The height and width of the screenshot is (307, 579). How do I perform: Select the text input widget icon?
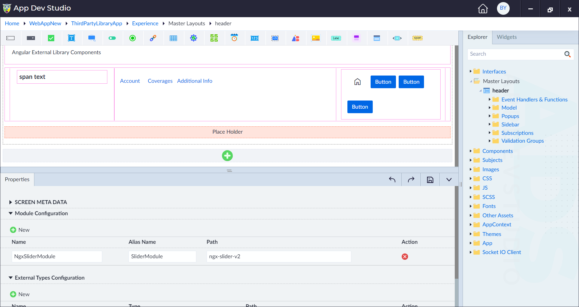tap(11, 38)
